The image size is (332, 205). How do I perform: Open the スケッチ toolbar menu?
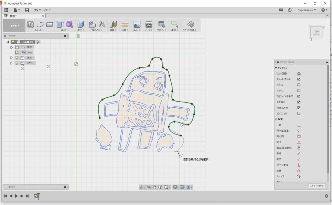(39, 30)
